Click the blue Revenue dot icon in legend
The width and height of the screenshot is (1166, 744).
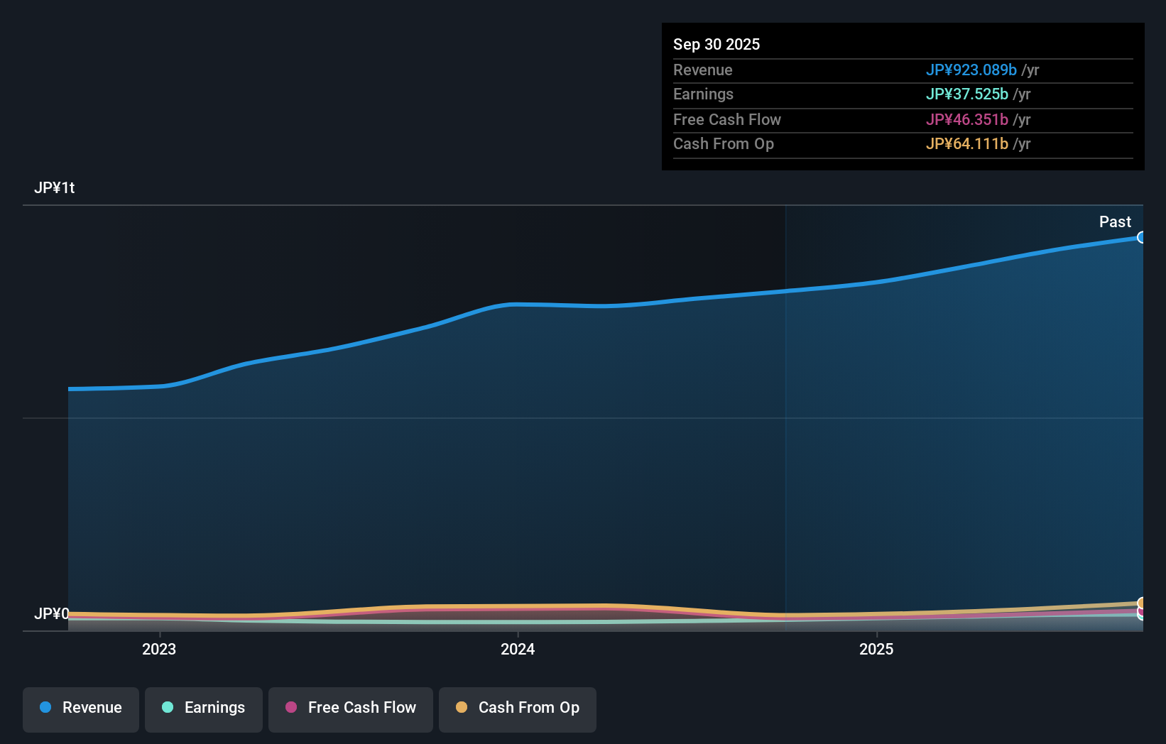click(45, 708)
